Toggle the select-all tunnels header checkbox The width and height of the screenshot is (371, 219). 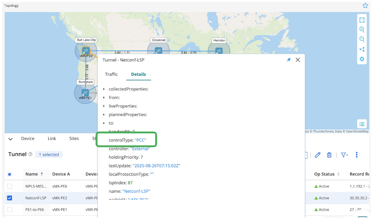click(10, 174)
